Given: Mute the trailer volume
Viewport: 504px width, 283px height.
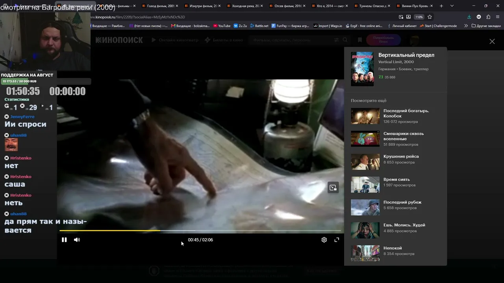Looking at the screenshot, I should (x=77, y=240).
